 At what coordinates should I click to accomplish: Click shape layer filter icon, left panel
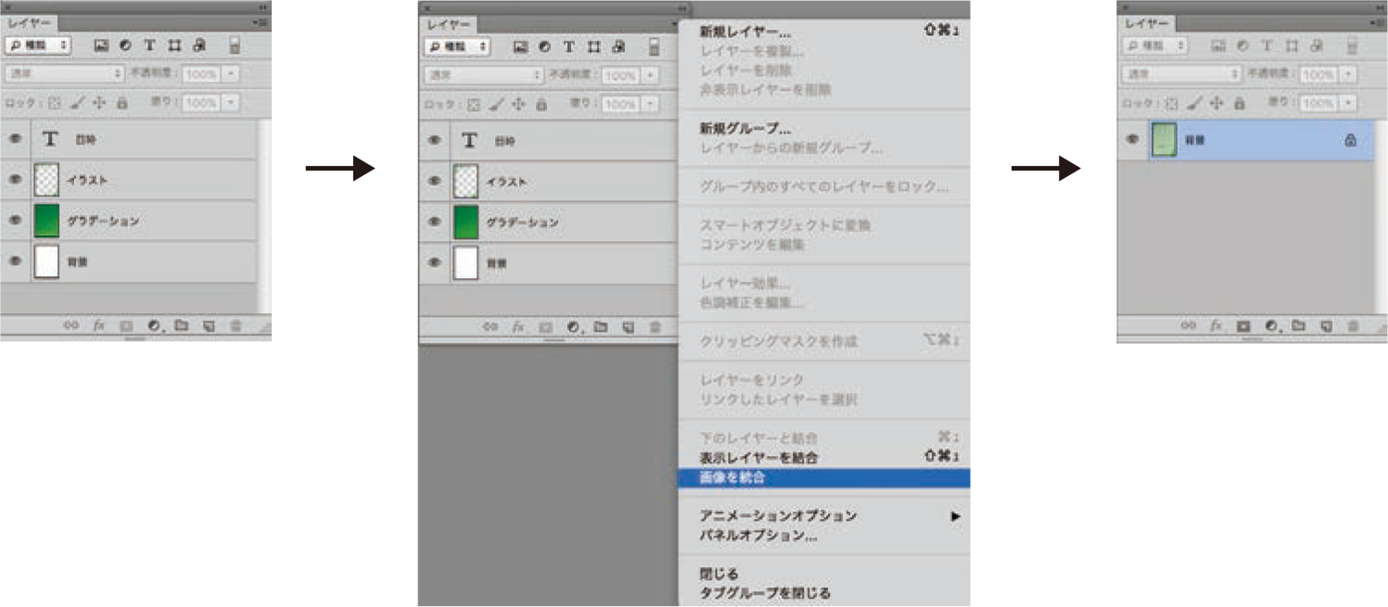coord(173,44)
